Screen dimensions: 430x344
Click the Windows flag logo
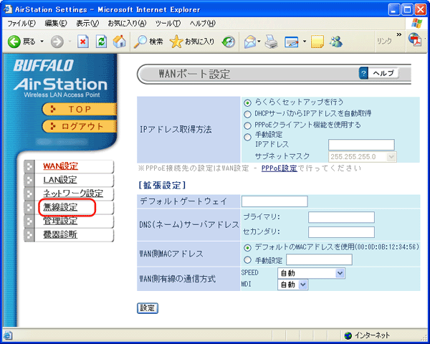417,24
